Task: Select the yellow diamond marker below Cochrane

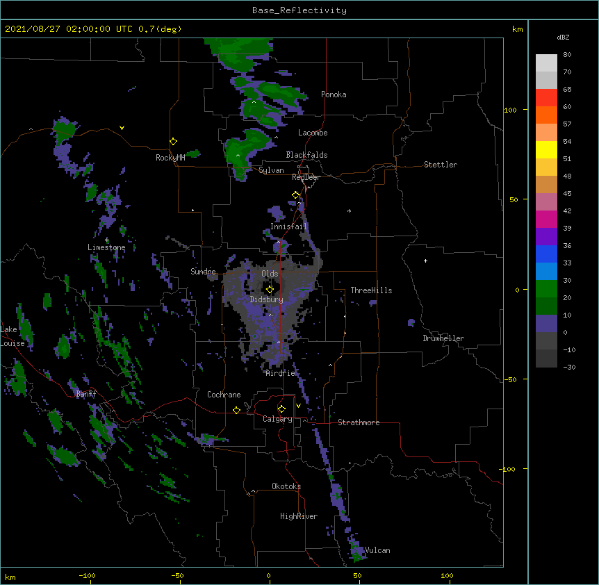Action: [236, 410]
